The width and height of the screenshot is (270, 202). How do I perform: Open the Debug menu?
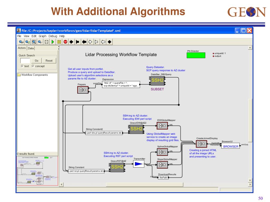53,36
